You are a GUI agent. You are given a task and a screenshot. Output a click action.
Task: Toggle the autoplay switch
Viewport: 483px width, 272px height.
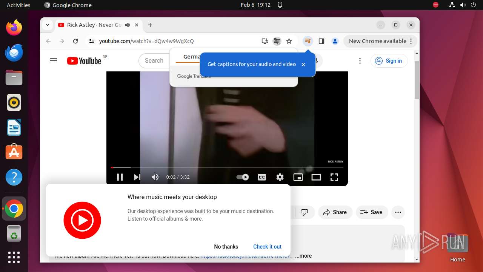[243, 177]
